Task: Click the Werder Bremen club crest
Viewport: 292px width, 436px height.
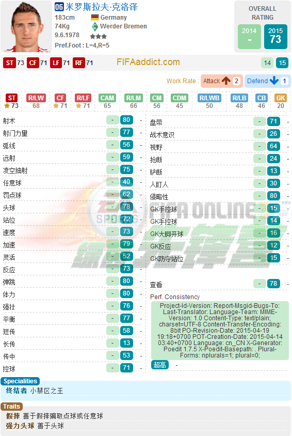Action: tap(95, 26)
